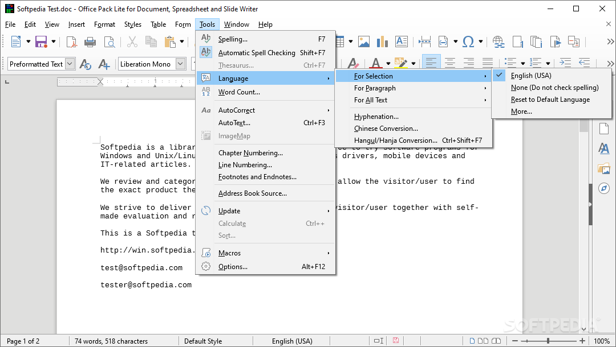Open the Table menu
This screenshot has width=616, height=347.
click(x=159, y=24)
